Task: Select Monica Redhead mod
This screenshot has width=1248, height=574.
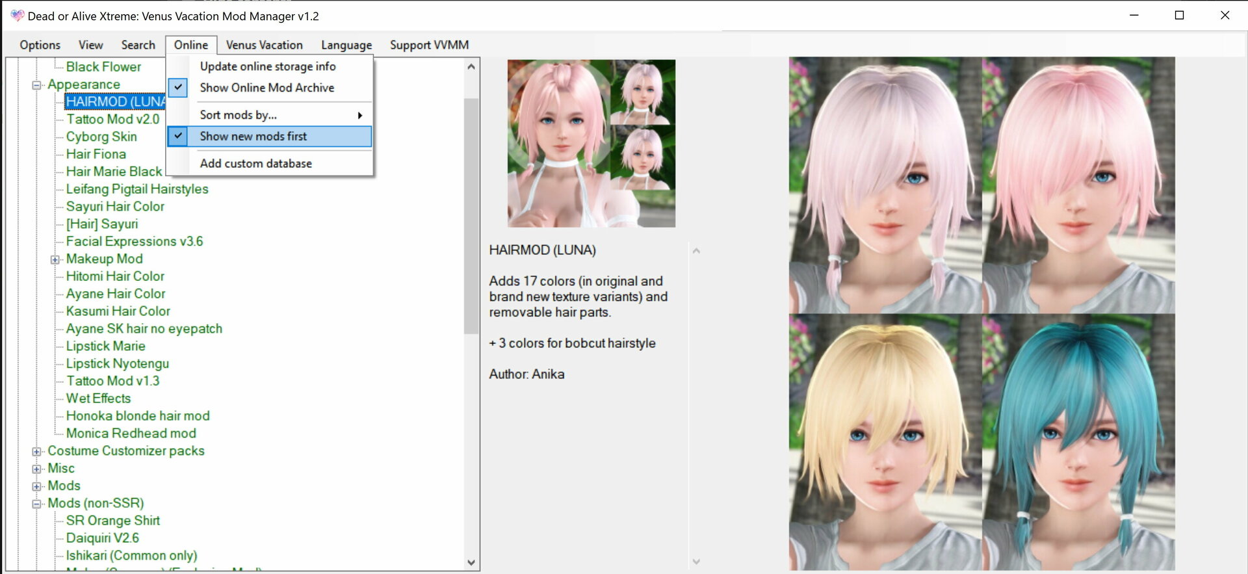Action: [x=131, y=434]
